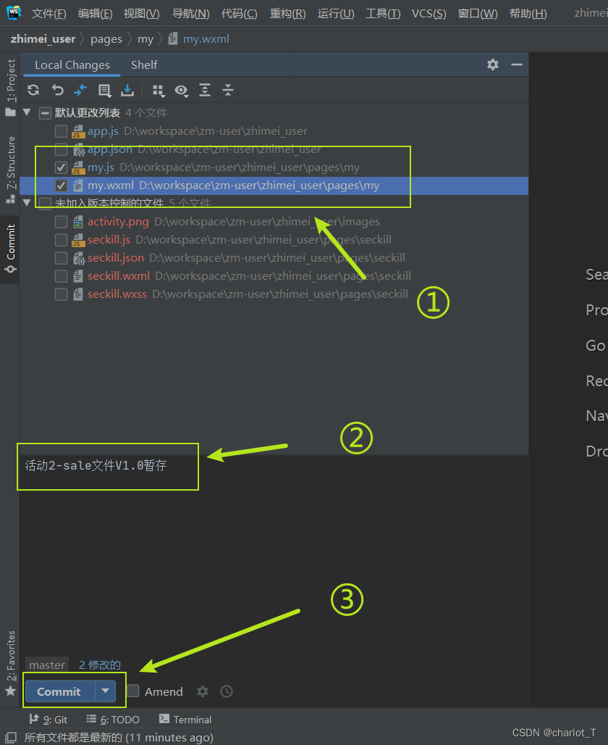
Task: Collapse the 未加入版本控制的文件 group
Action: [x=27, y=203]
